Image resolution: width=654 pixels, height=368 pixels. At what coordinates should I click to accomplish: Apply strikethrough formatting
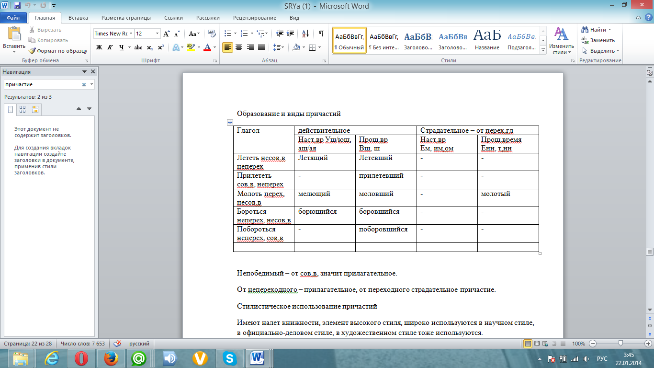click(x=138, y=47)
